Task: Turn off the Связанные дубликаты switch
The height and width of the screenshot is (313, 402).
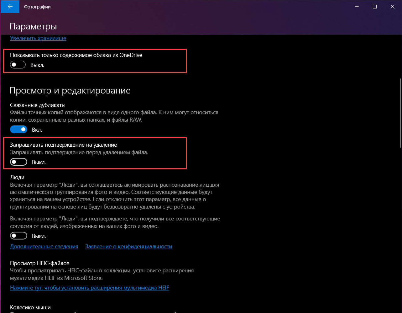Action: [18, 129]
